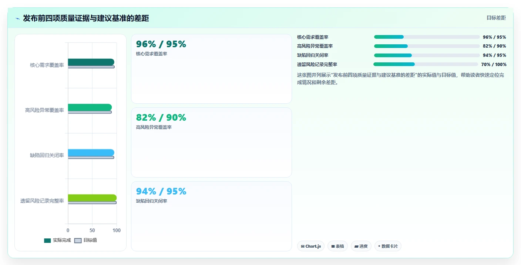Click the green 高风险异常覆盖率 chart bar
The image size is (521, 265).
coord(90,107)
